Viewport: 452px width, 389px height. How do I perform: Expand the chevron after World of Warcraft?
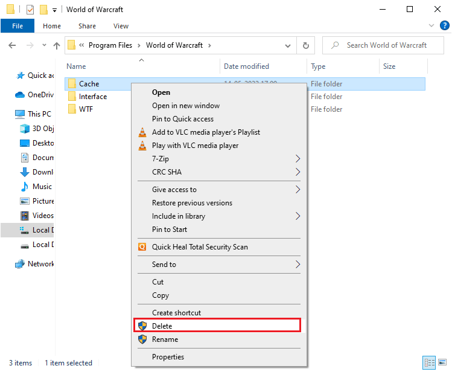pyautogui.click(x=209, y=45)
